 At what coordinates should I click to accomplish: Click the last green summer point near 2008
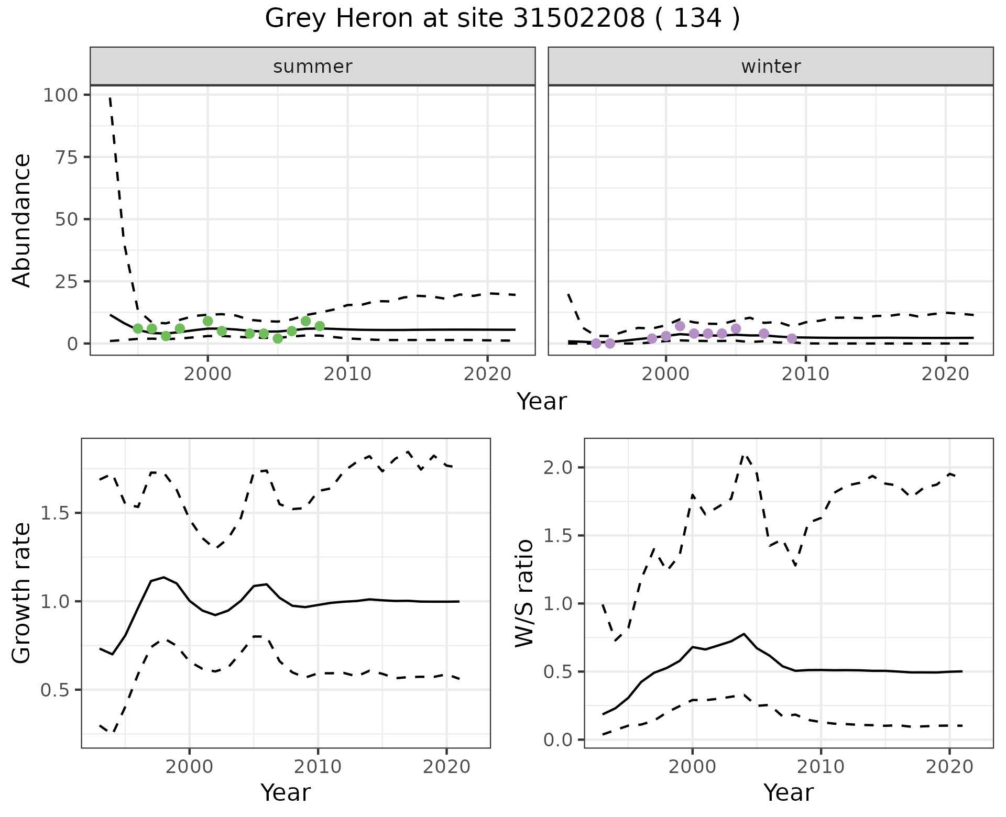[320, 326]
